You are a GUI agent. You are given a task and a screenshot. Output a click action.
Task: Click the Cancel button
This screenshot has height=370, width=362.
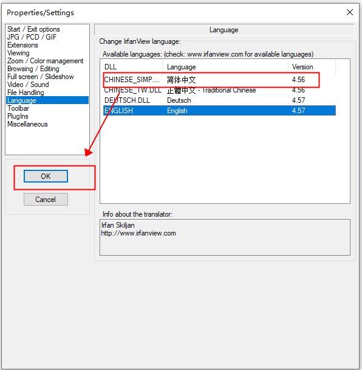pyautogui.click(x=46, y=200)
